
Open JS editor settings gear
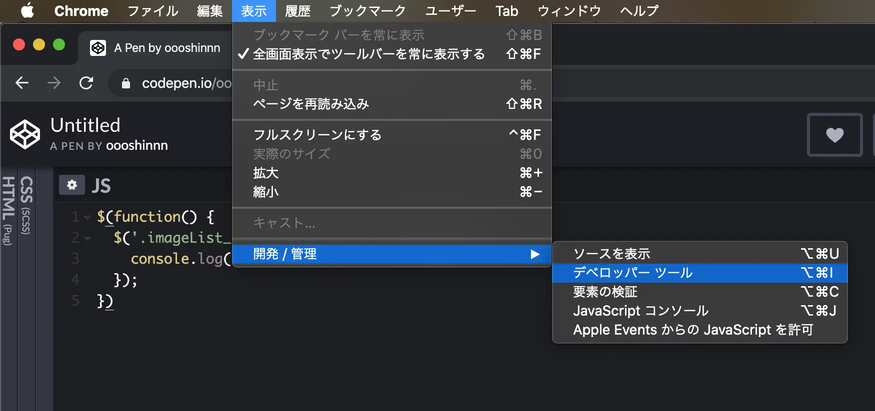[72, 185]
